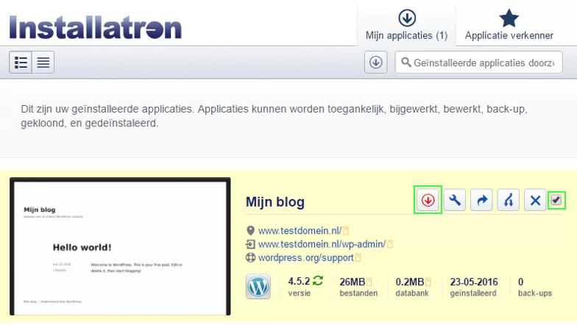The image size is (577, 325).
Task: Click the star icon of Applicatie verkenner
Action: coord(509,18)
